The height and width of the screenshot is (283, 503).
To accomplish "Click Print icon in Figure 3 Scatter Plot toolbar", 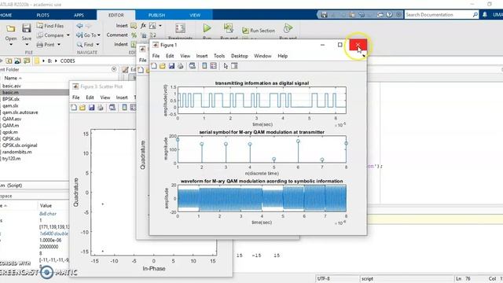I will [101, 108].
